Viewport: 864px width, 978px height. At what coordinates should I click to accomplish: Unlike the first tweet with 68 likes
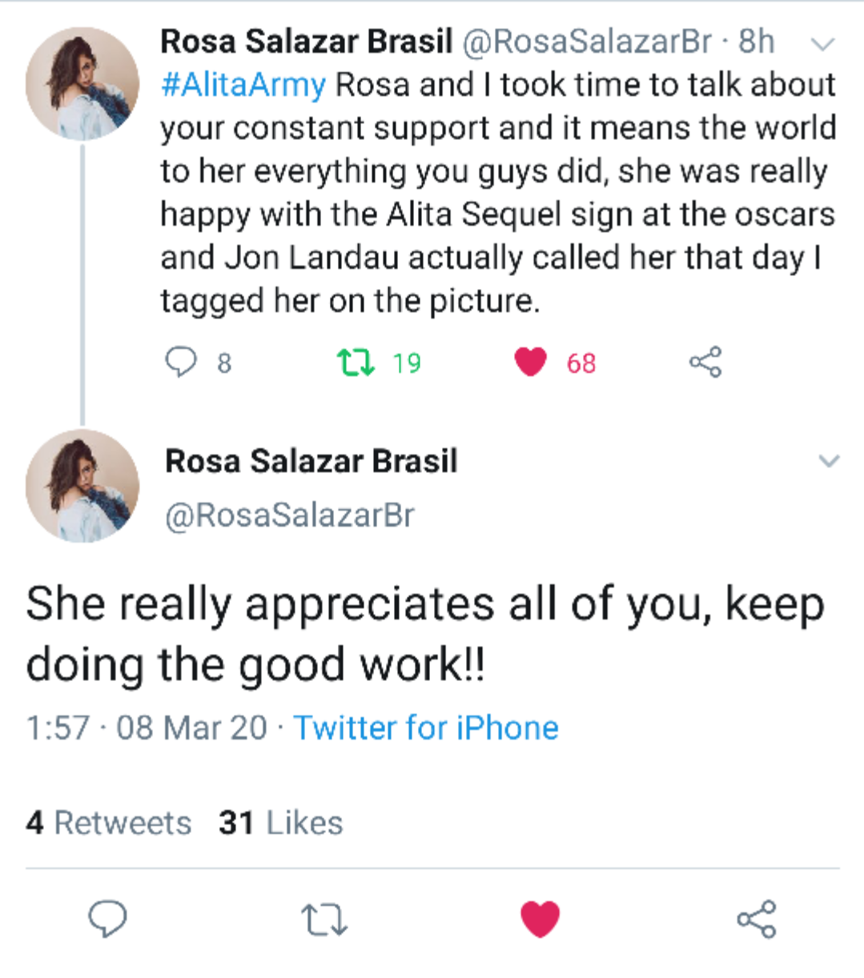530,363
